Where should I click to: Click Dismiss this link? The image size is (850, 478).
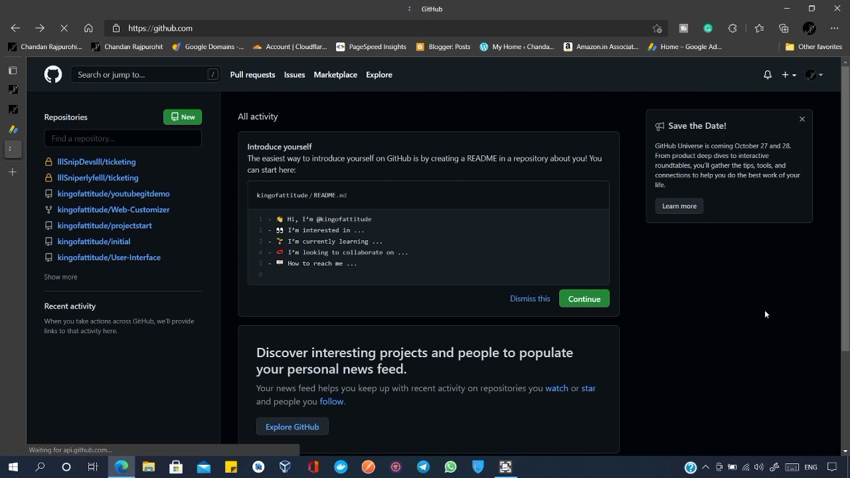point(530,299)
